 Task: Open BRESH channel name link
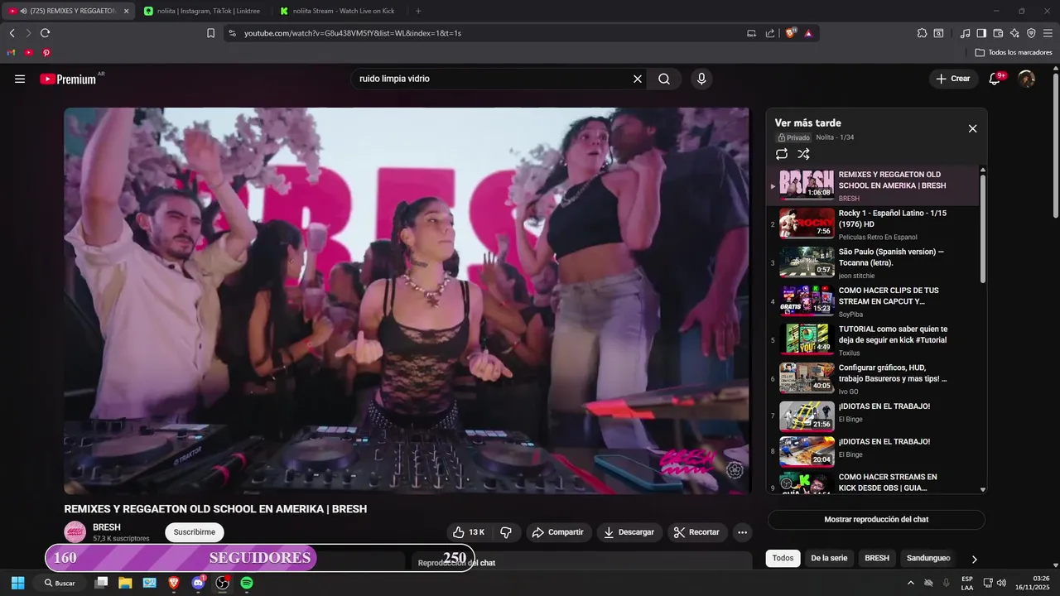point(107,527)
